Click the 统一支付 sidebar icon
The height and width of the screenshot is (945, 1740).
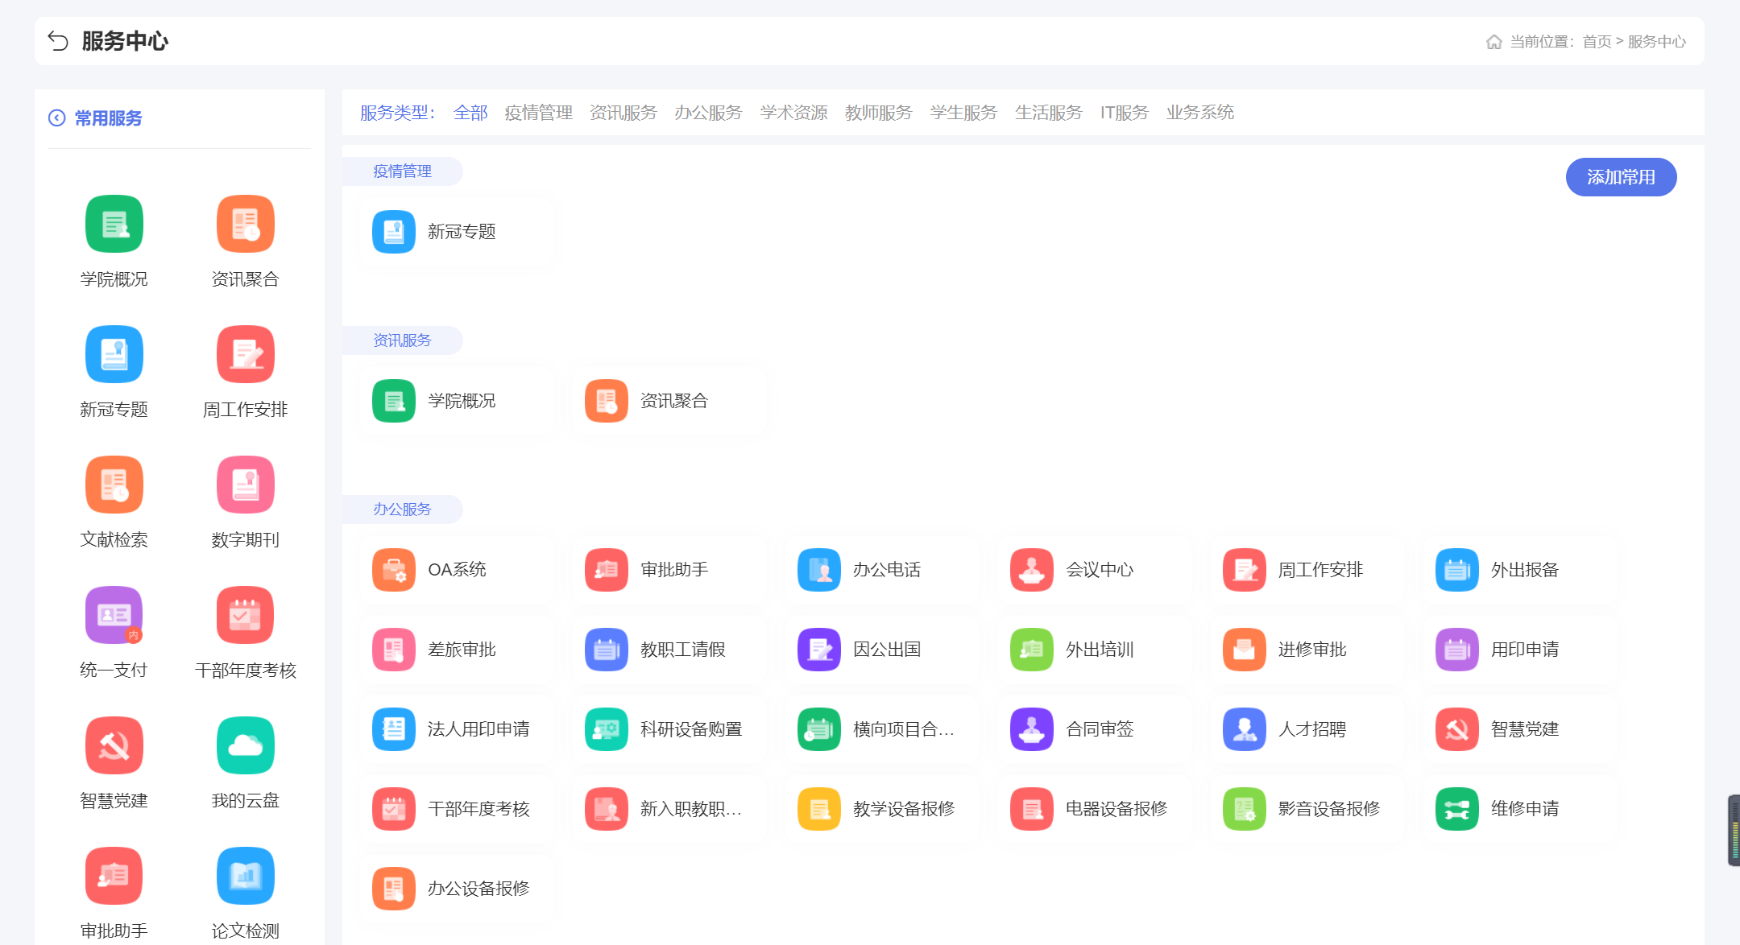(114, 616)
